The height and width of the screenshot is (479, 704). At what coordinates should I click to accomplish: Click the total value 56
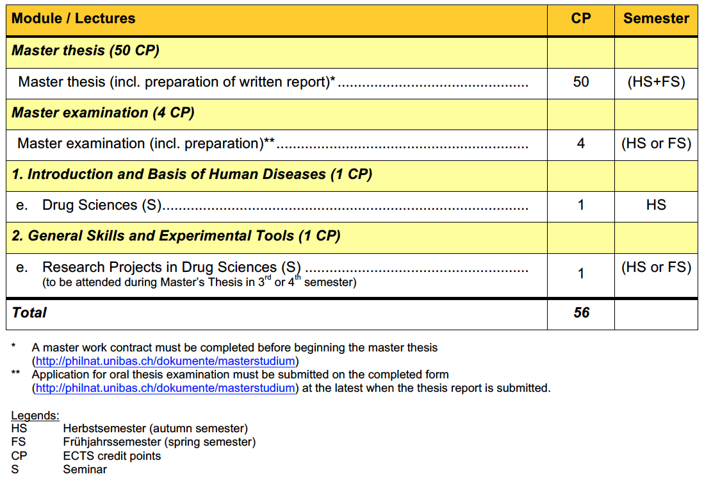(581, 313)
